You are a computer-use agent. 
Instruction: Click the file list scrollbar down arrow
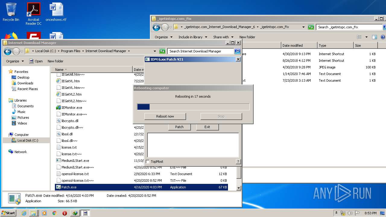239,188
